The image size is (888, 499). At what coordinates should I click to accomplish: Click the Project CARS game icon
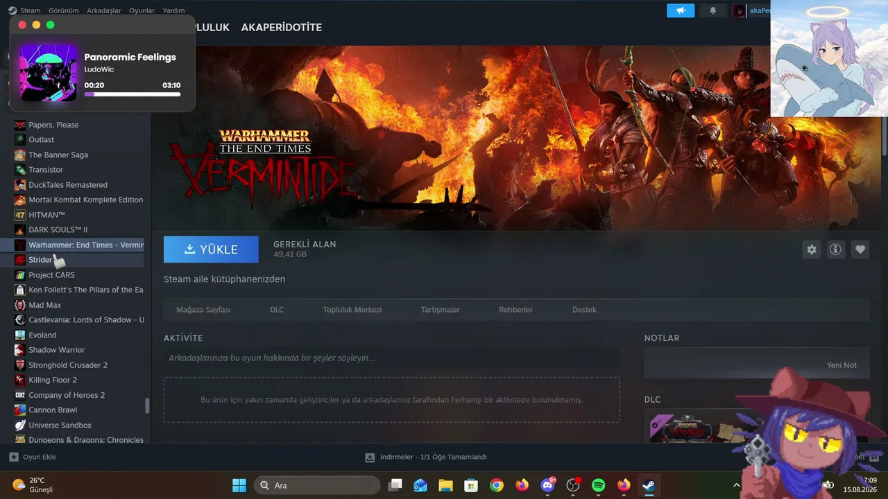click(20, 275)
